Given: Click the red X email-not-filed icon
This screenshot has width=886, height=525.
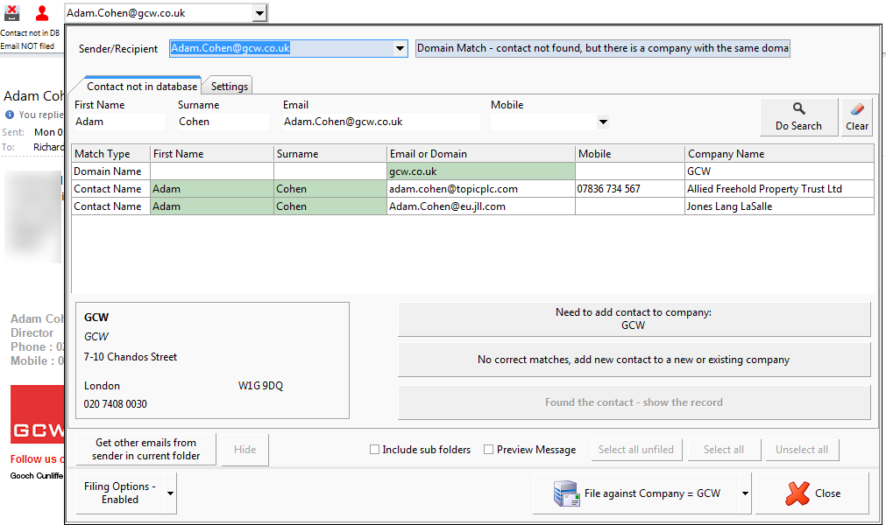Looking at the screenshot, I should (12, 13).
